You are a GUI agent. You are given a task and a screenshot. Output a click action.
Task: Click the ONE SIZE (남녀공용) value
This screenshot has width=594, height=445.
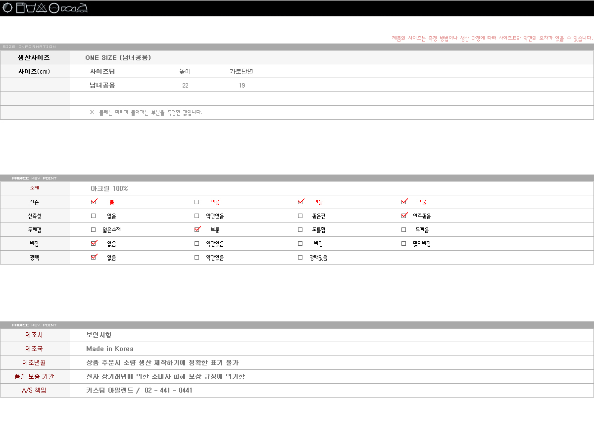coord(118,57)
